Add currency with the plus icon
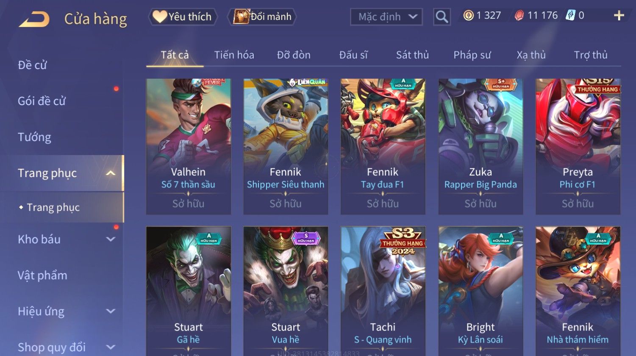 click(619, 16)
